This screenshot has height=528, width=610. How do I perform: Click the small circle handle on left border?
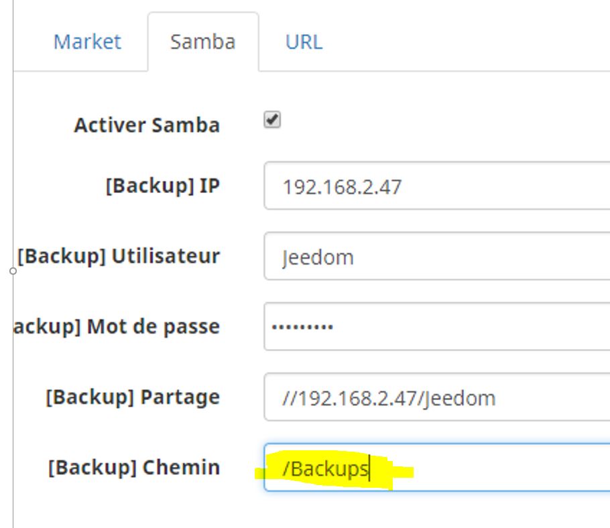(x=13, y=271)
